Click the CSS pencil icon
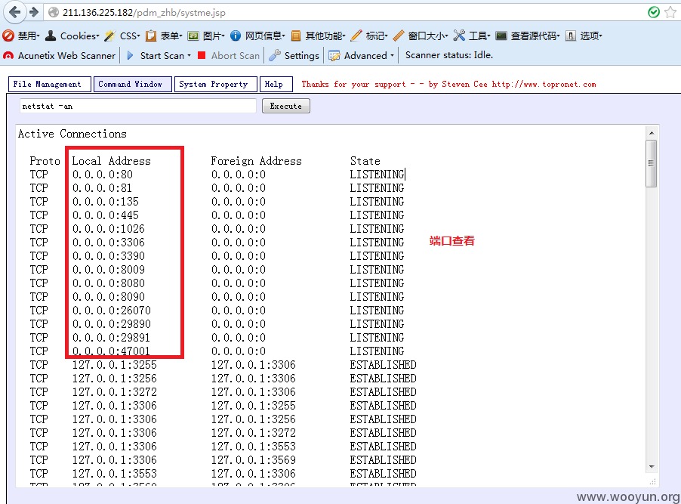The image size is (681, 504). 110,36
